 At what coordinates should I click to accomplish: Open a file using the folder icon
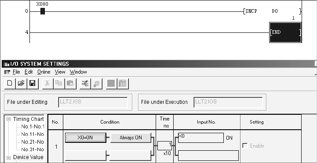(x=21, y=83)
